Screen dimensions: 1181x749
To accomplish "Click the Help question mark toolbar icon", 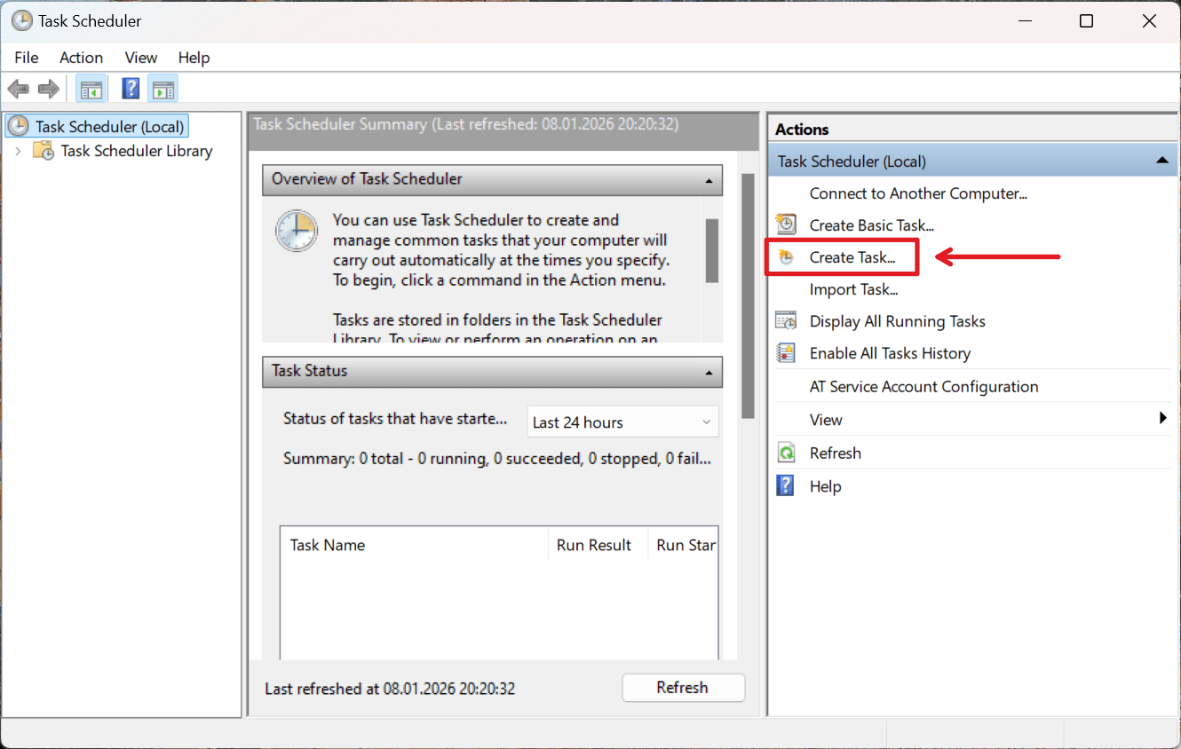I will pos(130,88).
